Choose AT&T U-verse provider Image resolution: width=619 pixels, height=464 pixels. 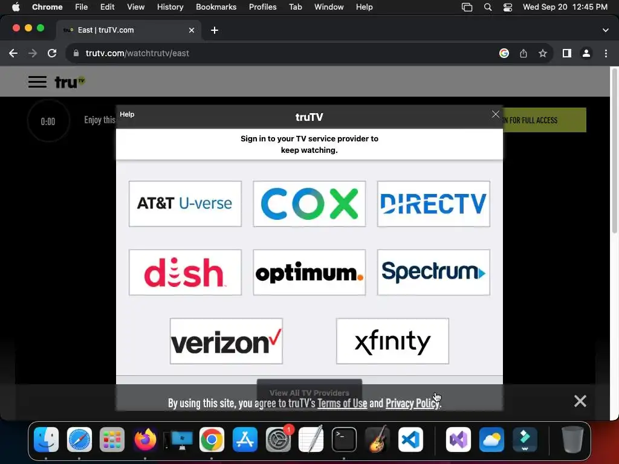(185, 204)
